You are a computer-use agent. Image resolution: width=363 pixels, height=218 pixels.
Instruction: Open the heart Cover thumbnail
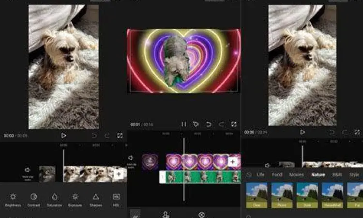pos(150,162)
